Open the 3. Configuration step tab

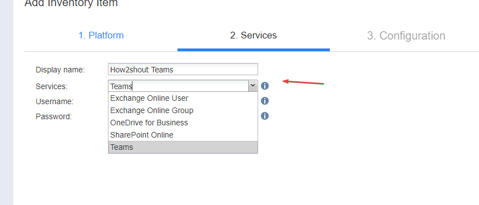406,36
